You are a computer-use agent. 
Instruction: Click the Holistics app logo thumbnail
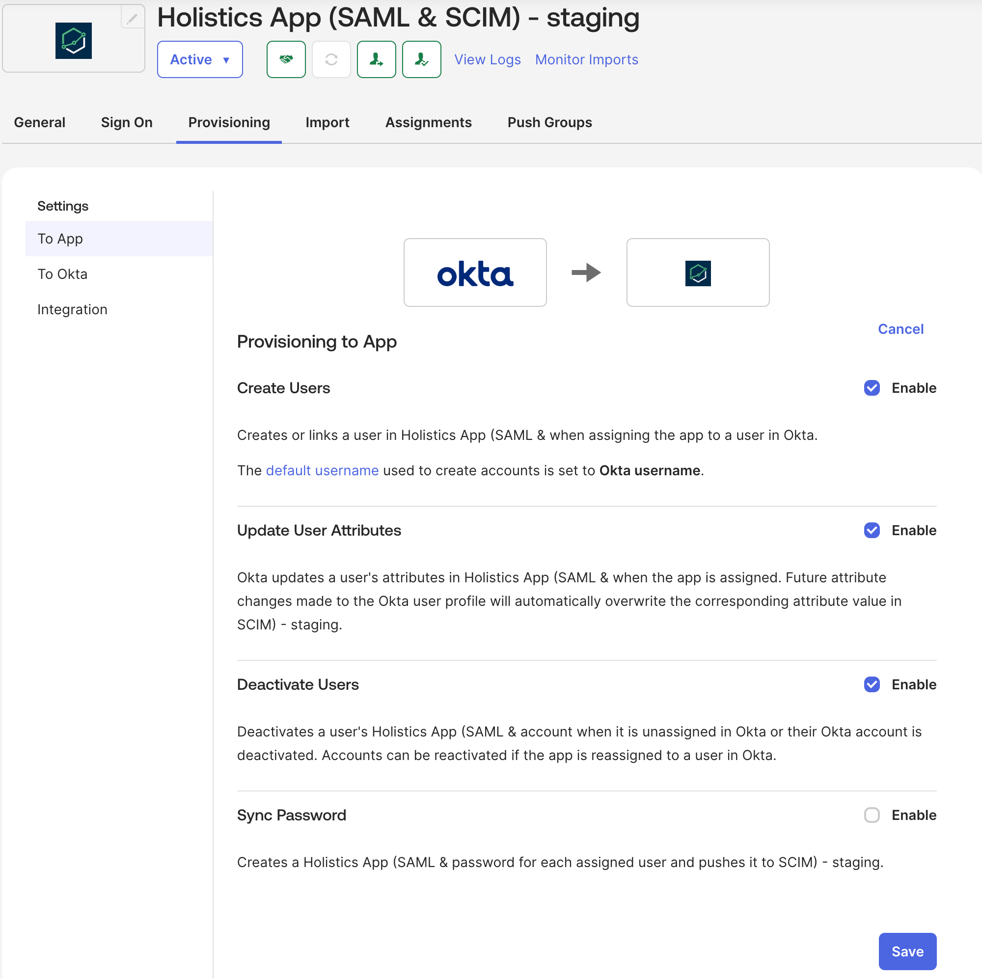tap(73, 41)
